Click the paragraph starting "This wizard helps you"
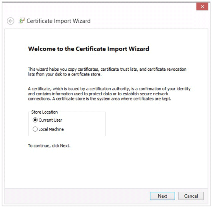 (107, 72)
